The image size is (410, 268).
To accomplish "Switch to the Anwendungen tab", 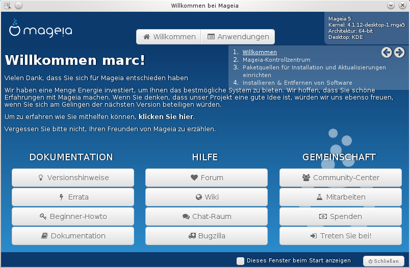I will pyautogui.click(x=238, y=37).
